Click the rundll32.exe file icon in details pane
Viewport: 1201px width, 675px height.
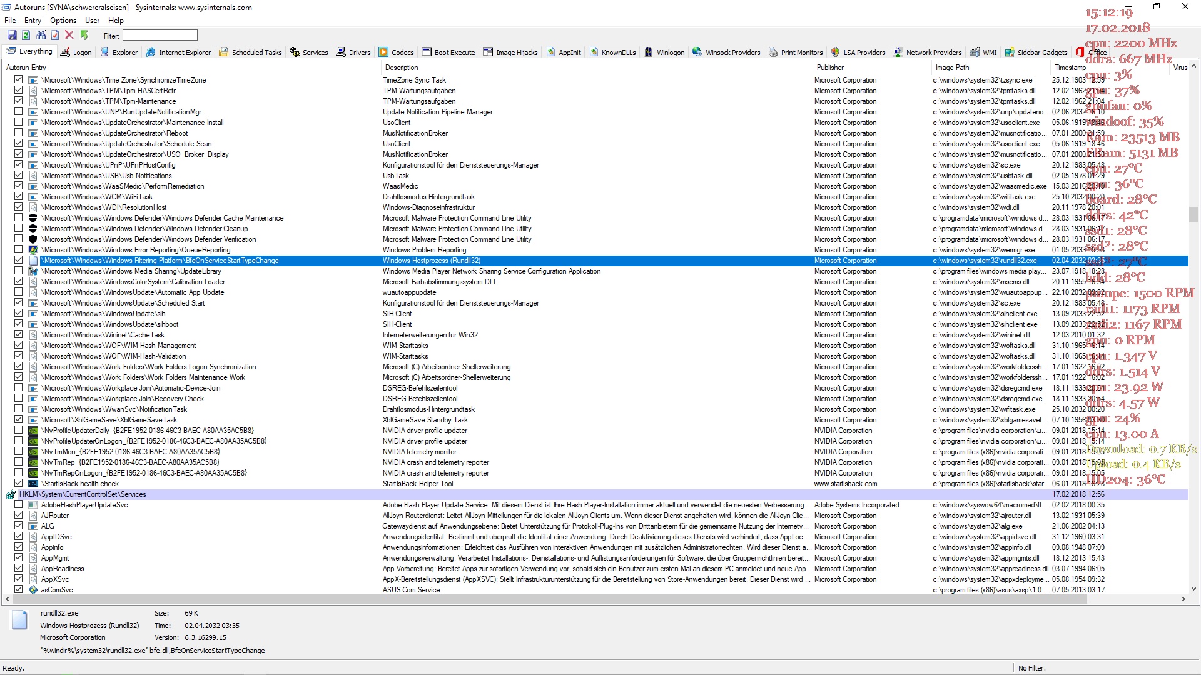click(x=20, y=619)
